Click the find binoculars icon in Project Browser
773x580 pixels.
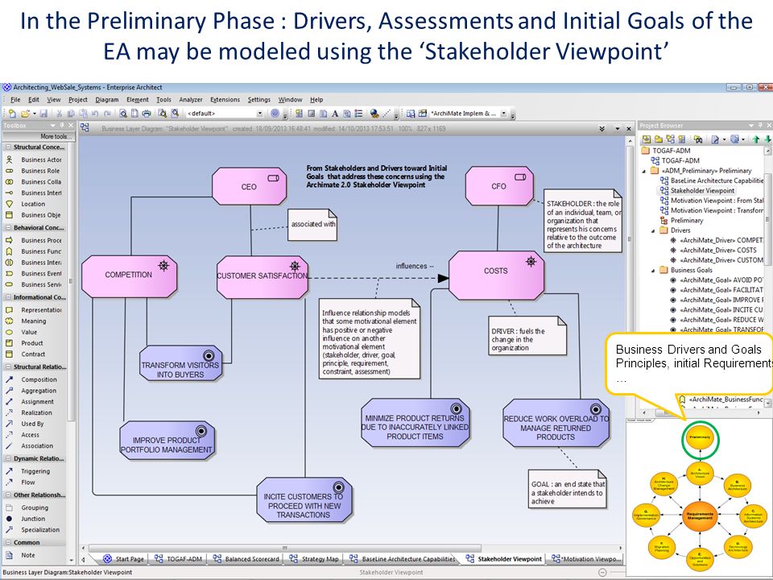click(x=697, y=139)
